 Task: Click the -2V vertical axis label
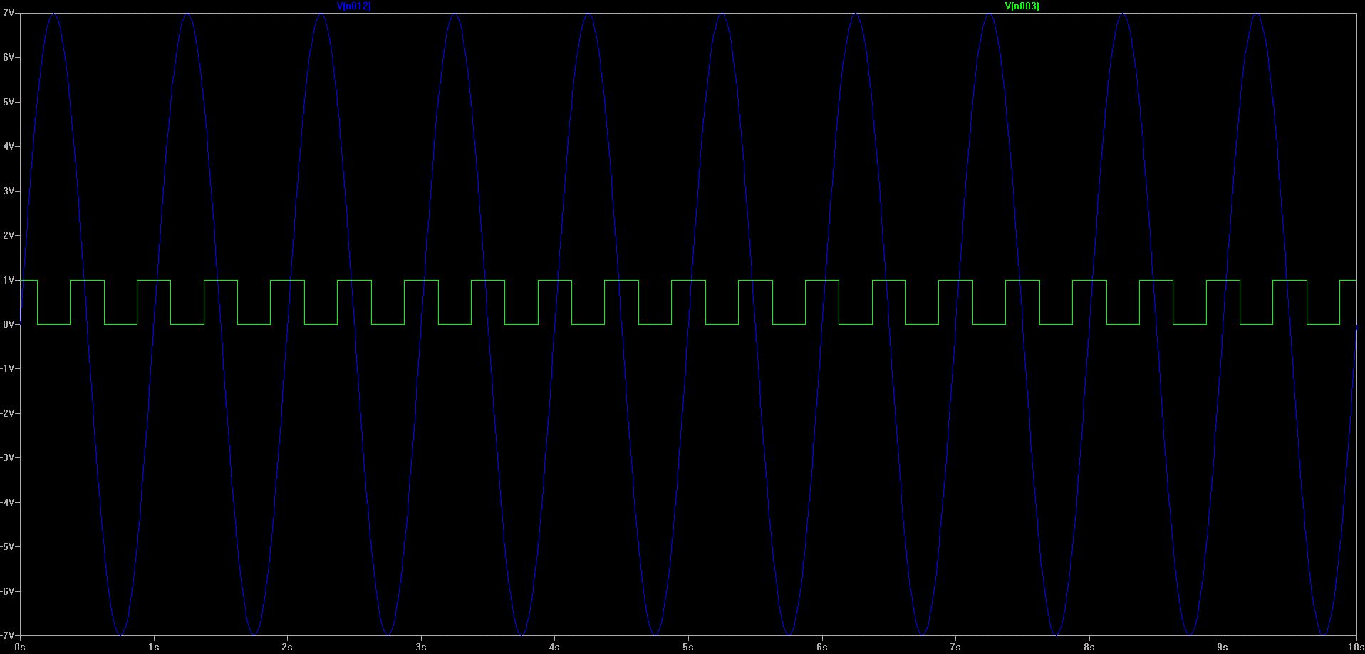click(8, 414)
